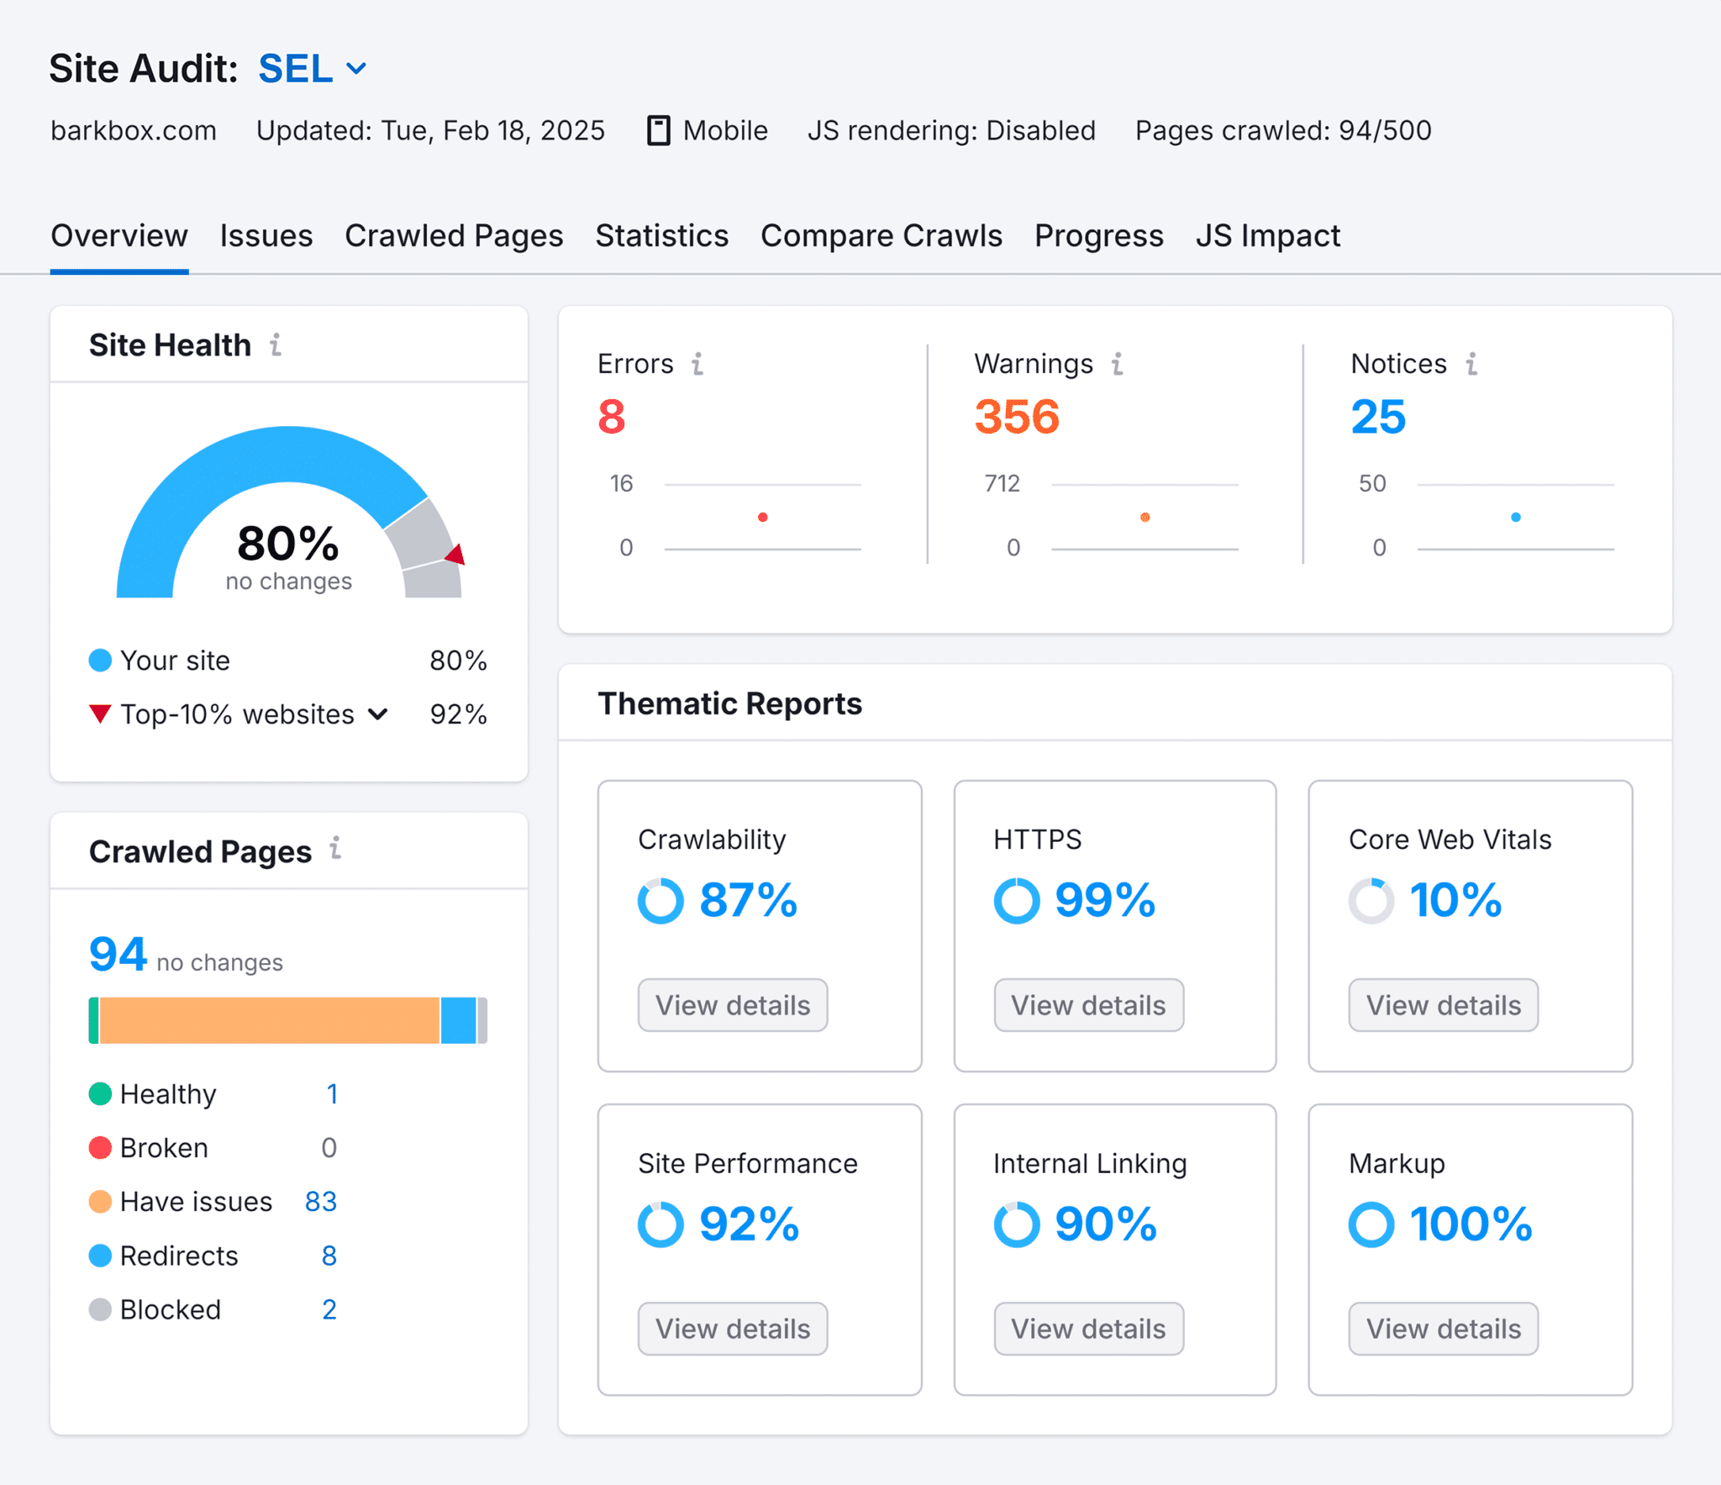Click the red dot on Errors chart

tap(762, 517)
